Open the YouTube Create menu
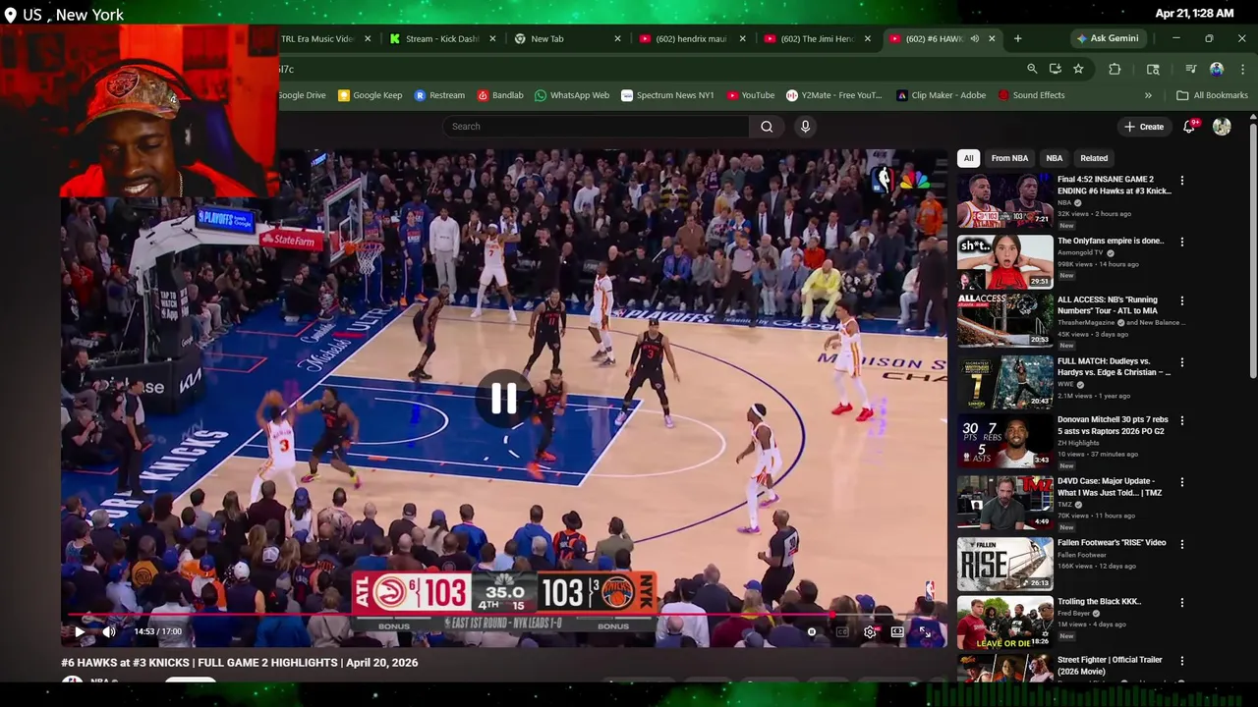This screenshot has height=707, width=1258. coord(1144,127)
